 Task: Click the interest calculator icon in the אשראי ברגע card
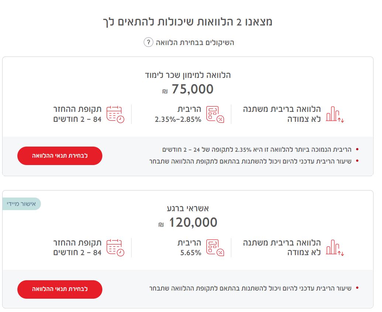(x=215, y=248)
